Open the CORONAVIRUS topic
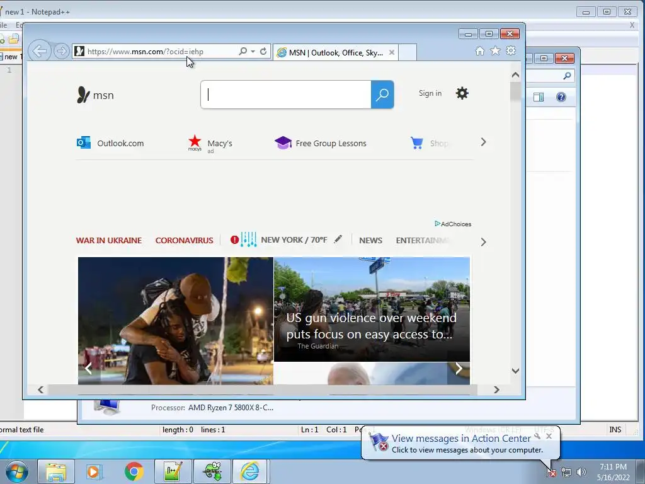The image size is (645, 484). (185, 240)
